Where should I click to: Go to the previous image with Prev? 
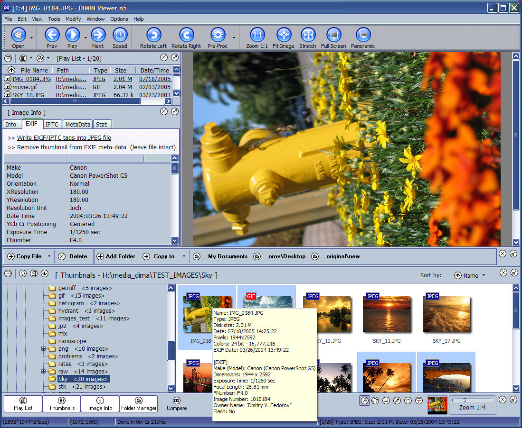click(x=52, y=35)
